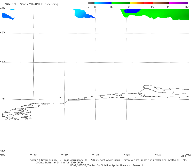Click the island outline north of the coast near -127

pyautogui.click(x=154, y=89)
